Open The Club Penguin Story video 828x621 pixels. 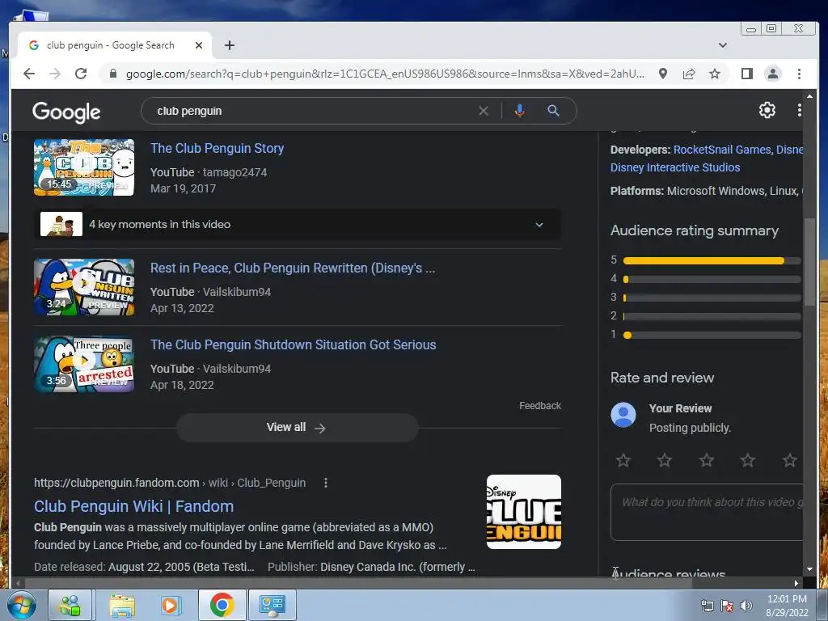217,149
